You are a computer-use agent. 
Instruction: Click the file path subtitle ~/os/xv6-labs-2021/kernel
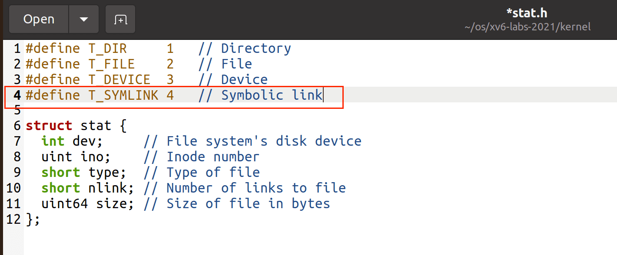(x=527, y=27)
